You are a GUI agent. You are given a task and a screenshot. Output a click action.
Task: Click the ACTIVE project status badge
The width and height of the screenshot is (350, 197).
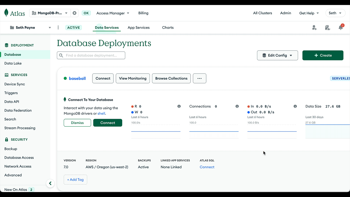(x=74, y=28)
